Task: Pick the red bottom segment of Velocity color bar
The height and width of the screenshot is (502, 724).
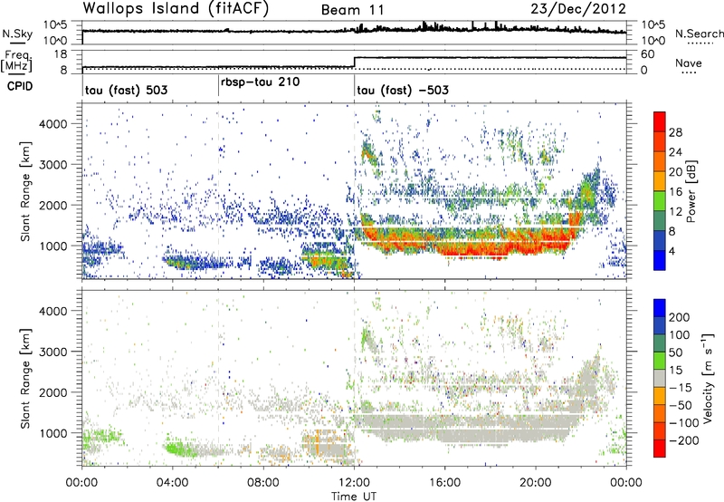Action: tap(660, 449)
